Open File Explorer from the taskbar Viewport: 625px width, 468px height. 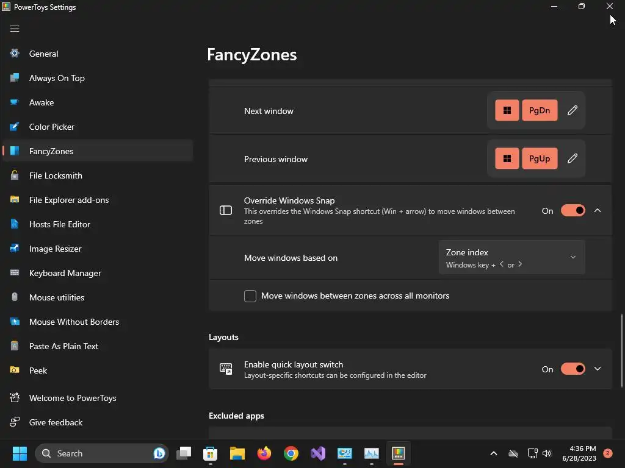tap(237, 453)
